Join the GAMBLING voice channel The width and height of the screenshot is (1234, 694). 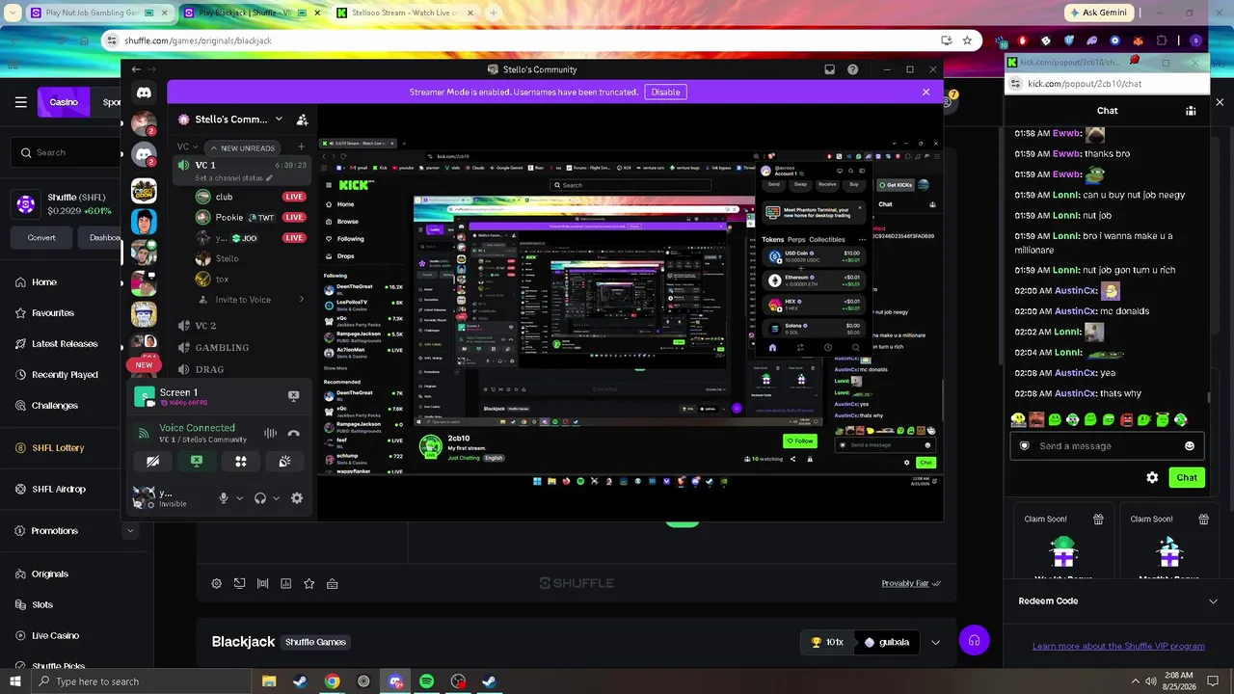(x=222, y=348)
